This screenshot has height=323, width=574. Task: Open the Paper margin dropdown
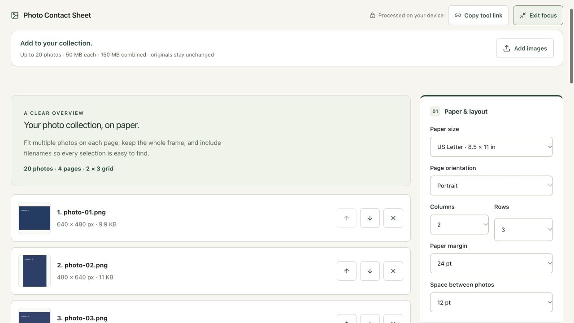pyautogui.click(x=491, y=263)
